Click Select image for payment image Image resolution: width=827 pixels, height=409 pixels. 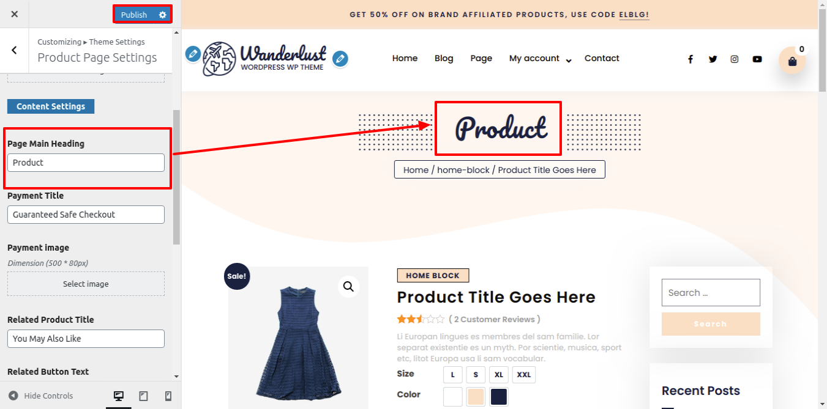(86, 284)
